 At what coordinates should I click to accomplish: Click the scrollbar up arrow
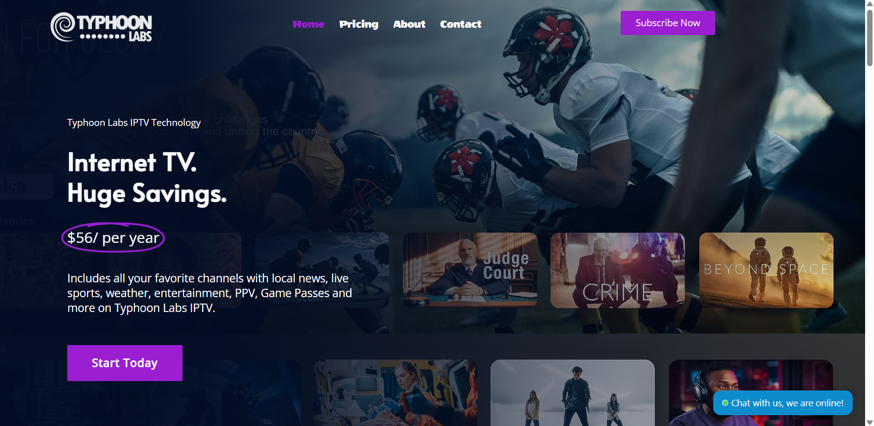point(870,4)
